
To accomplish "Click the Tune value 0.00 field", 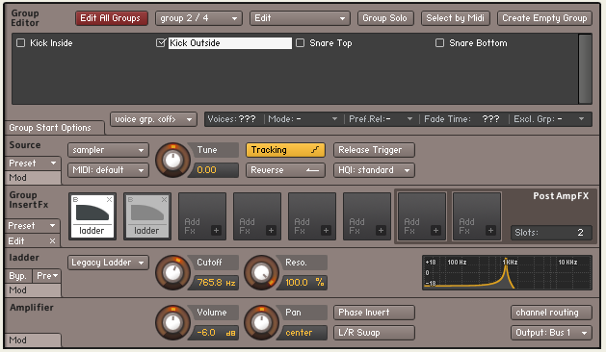I will coord(215,170).
